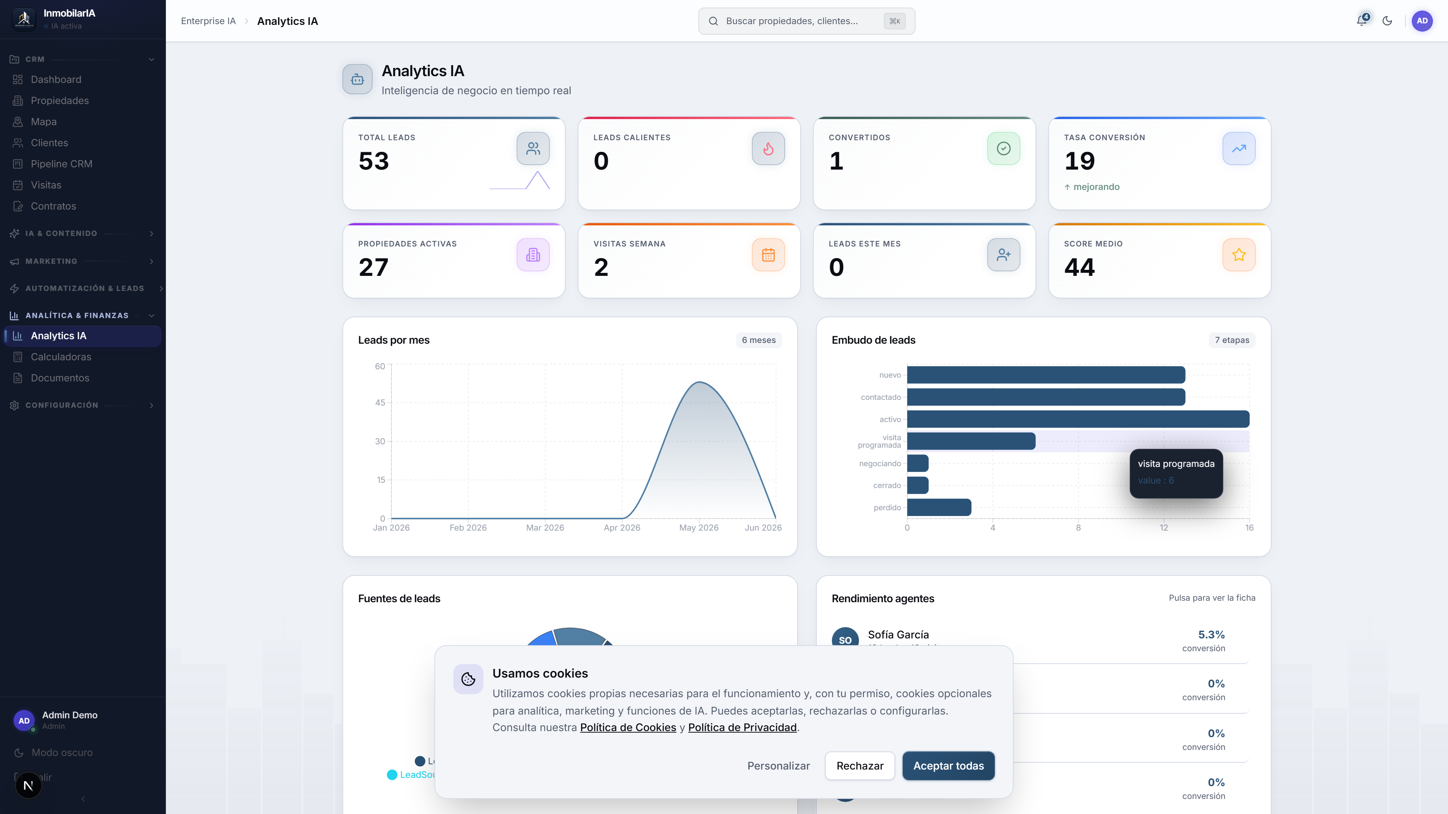Open Pipeline CRM menu item
The width and height of the screenshot is (1448, 814).
tap(83, 164)
